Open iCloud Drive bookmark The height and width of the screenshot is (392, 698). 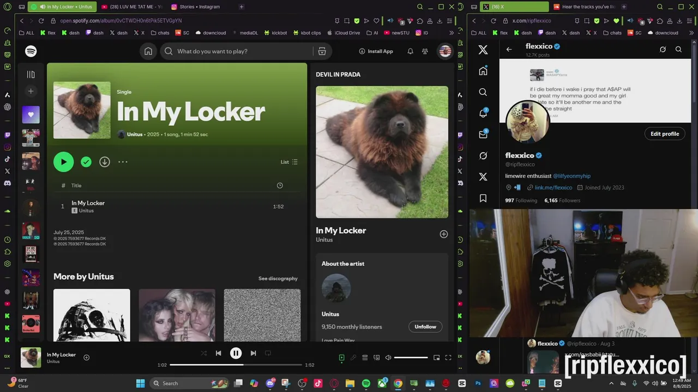pyautogui.click(x=344, y=33)
